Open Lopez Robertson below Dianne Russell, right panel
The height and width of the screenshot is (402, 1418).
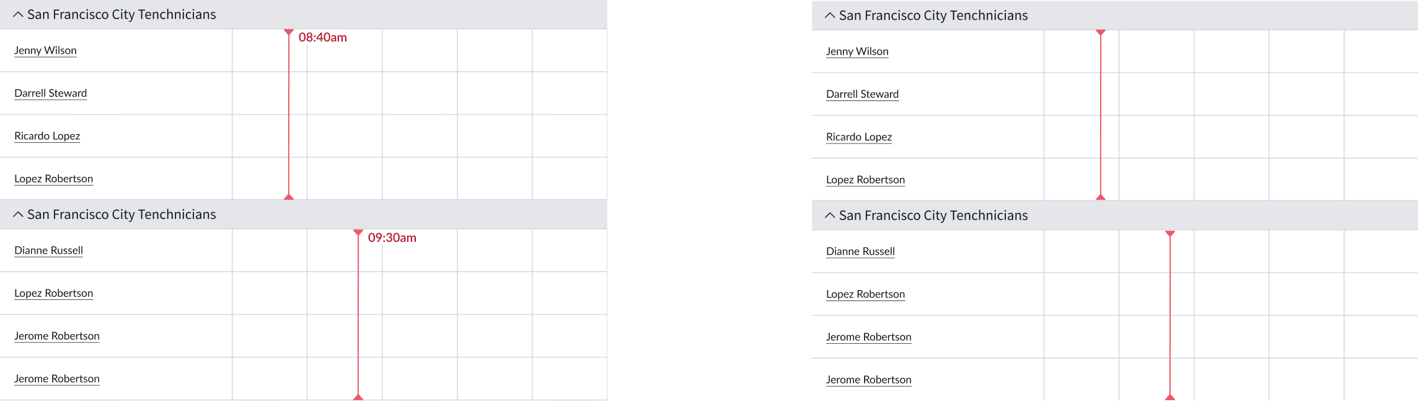pos(865,294)
